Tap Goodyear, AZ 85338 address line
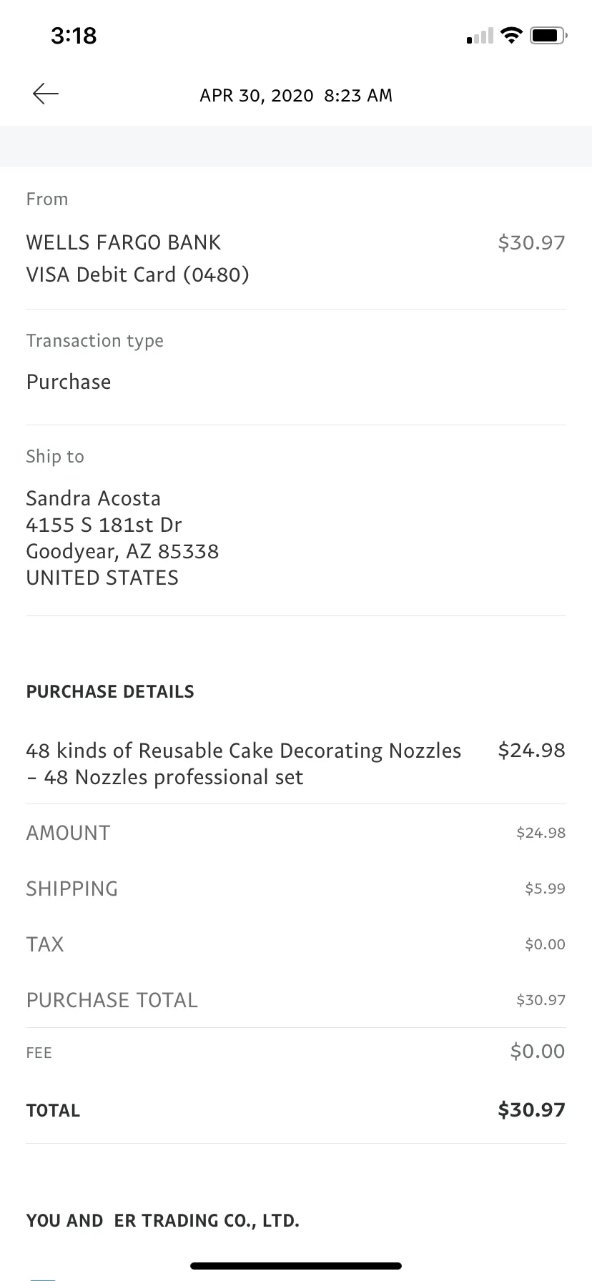The image size is (592, 1281). 122,551
